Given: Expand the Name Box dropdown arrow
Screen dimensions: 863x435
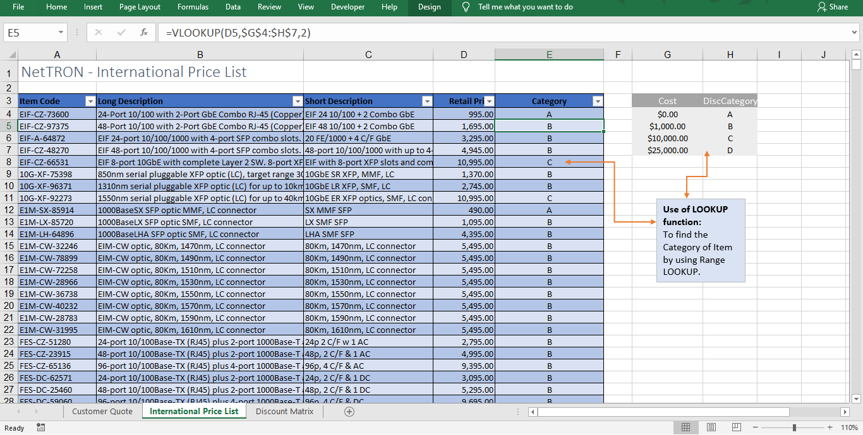Looking at the screenshot, I should [x=60, y=32].
